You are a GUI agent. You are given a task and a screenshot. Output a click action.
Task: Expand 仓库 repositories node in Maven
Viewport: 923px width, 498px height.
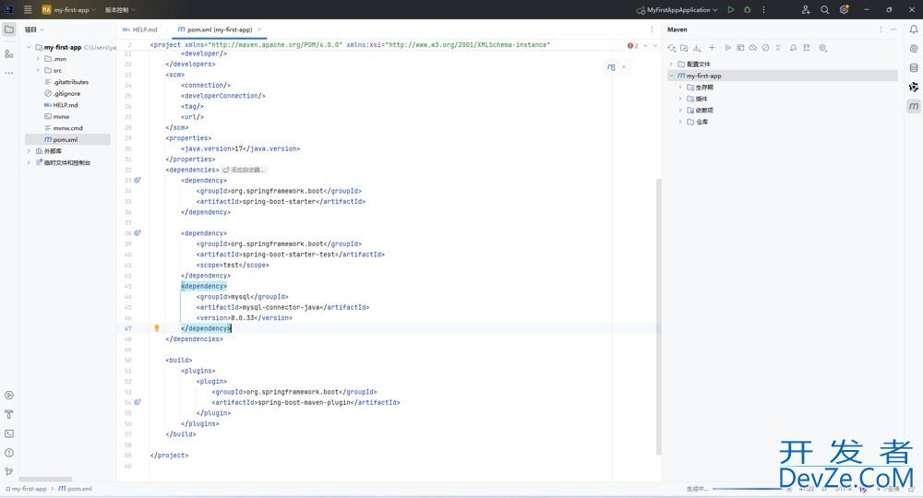tap(680, 122)
